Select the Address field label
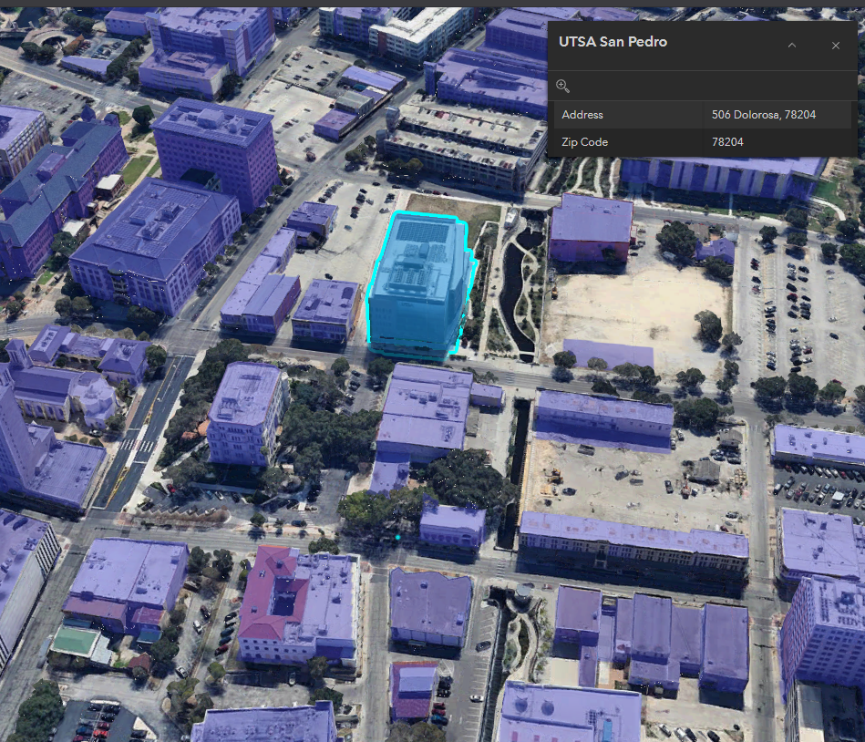The width and height of the screenshot is (865, 742). 582,115
